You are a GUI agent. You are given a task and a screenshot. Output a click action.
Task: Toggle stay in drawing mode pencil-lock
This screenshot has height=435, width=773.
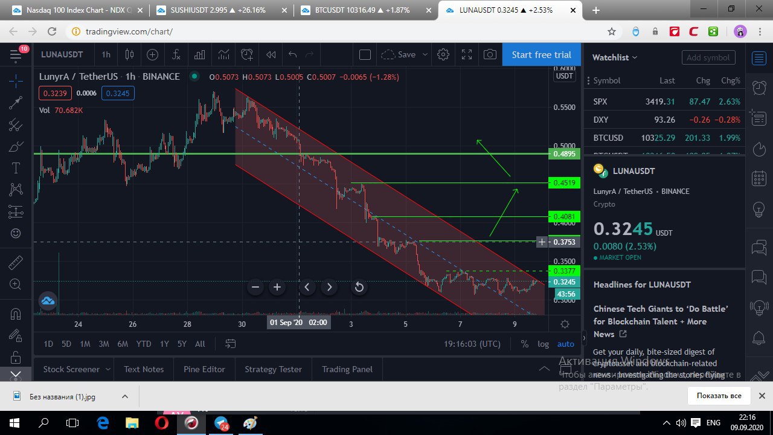pyautogui.click(x=16, y=335)
